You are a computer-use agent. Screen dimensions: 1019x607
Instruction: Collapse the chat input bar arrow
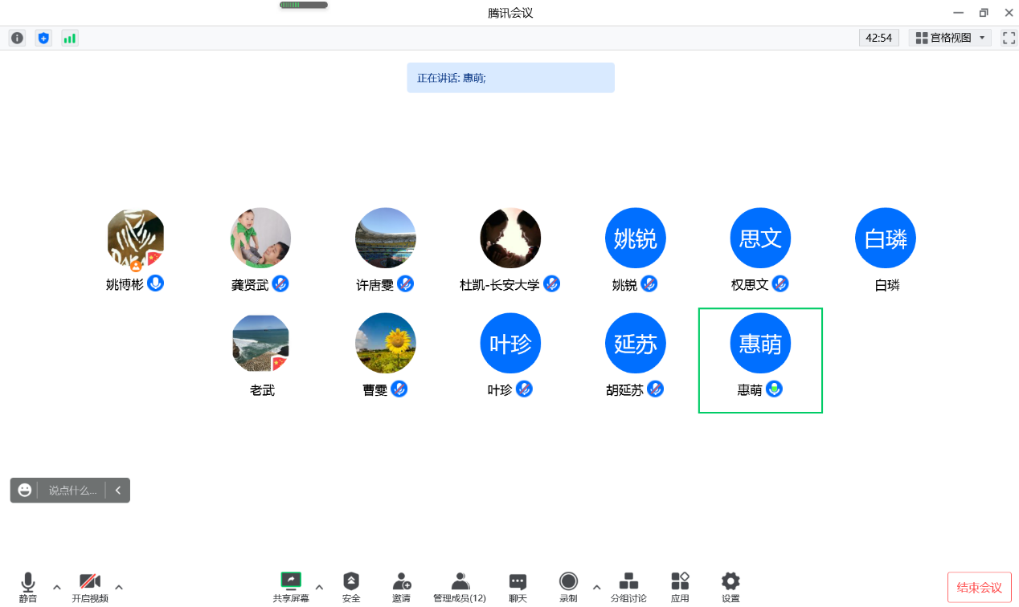[118, 491]
